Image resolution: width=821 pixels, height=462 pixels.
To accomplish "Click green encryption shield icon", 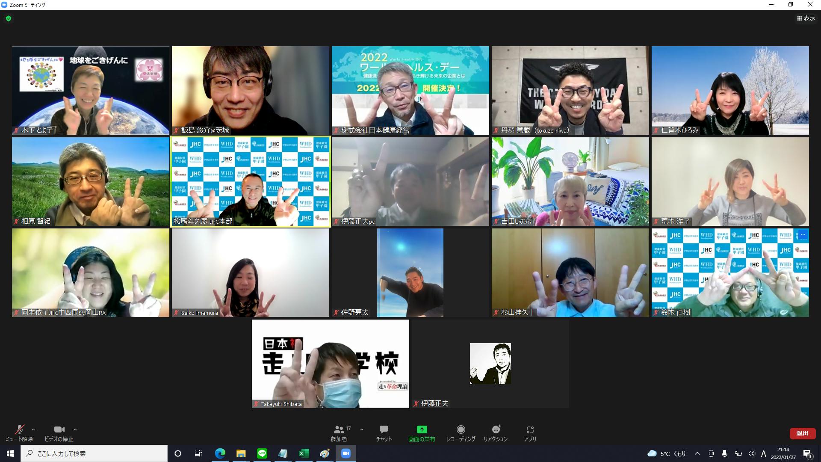I will point(9,18).
